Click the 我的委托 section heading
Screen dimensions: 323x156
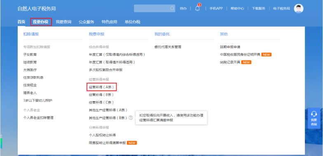[x=162, y=34]
